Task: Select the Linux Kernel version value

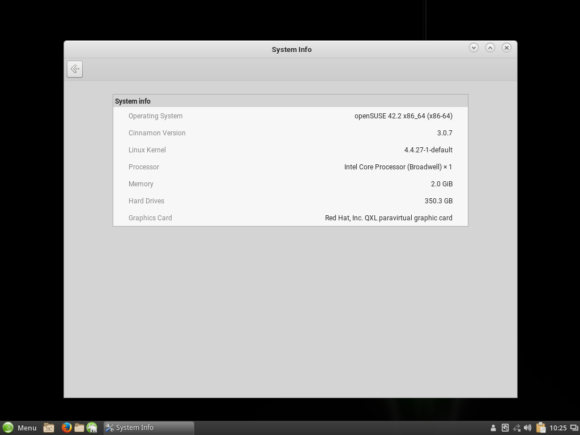Action: pyautogui.click(x=428, y=150)
